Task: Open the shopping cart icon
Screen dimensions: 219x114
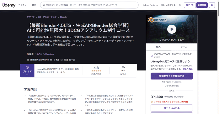Action: tap(180, 5)
